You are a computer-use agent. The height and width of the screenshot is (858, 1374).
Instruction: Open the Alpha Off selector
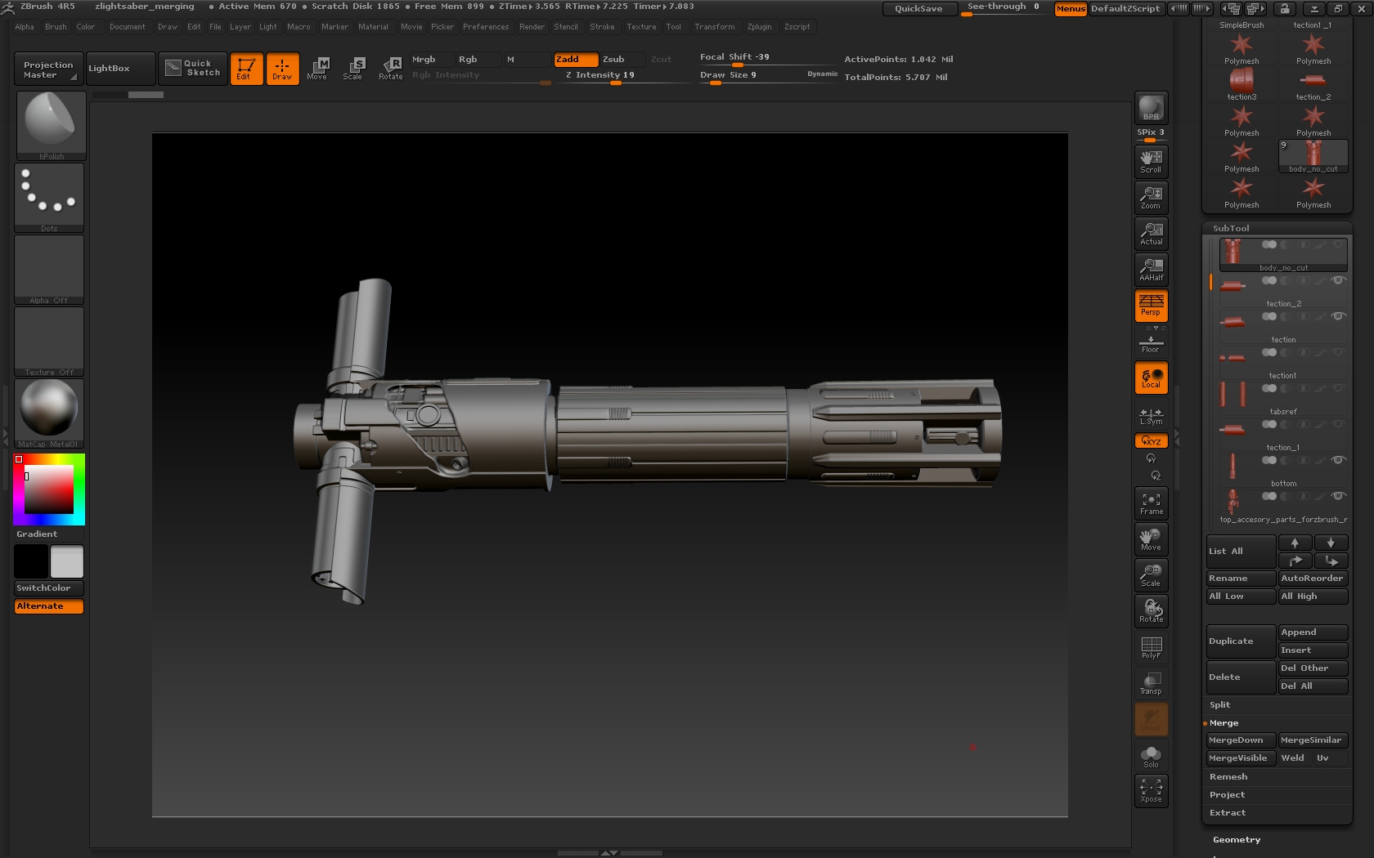(49, 270)
